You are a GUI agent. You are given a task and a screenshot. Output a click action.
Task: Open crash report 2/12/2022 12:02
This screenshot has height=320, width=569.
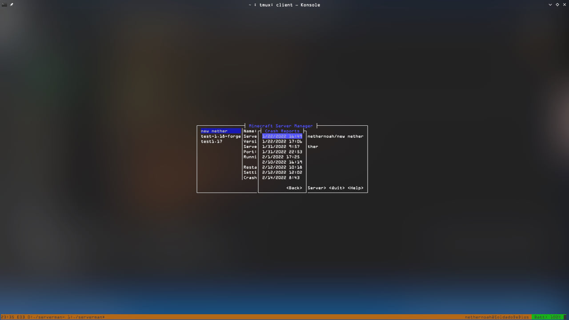coord(282,172)
